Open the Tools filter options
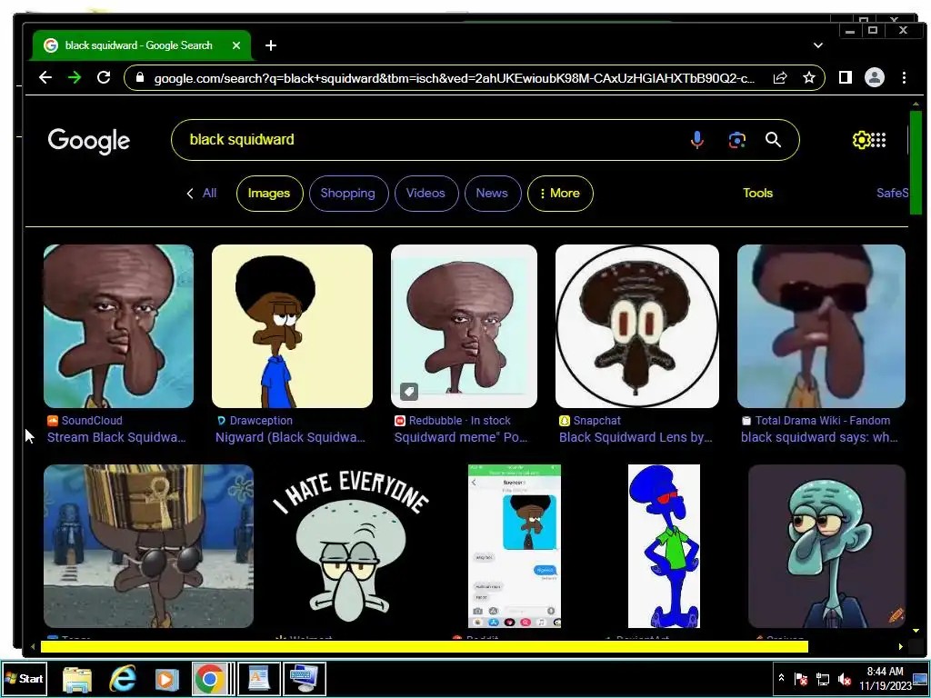Image resolution: width=931 pixels, height=698 pixels. [x=757, y=194]
